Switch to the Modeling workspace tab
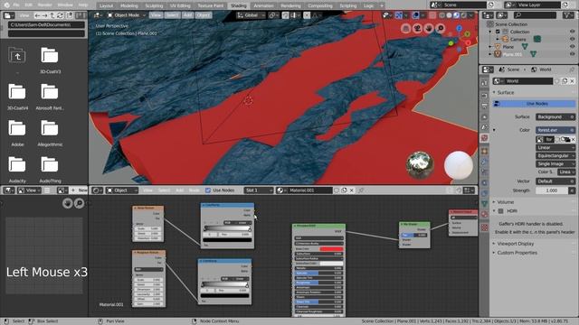This screenshot has width=579, height=325. point(128,6)
